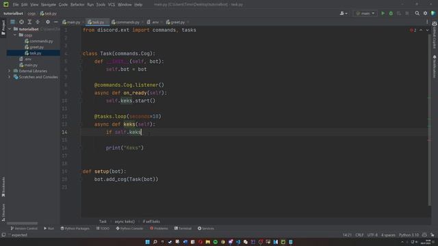438x246 pixels.
Task: Expand External Libraries node
Action: 10,71
